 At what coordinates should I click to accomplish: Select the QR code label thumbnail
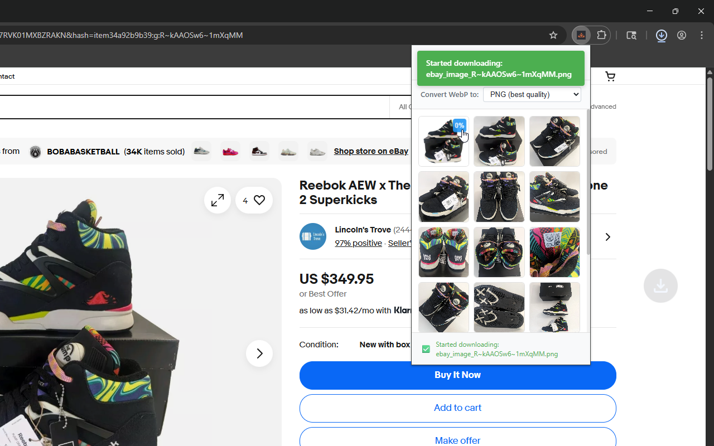[x=554, y=252]
